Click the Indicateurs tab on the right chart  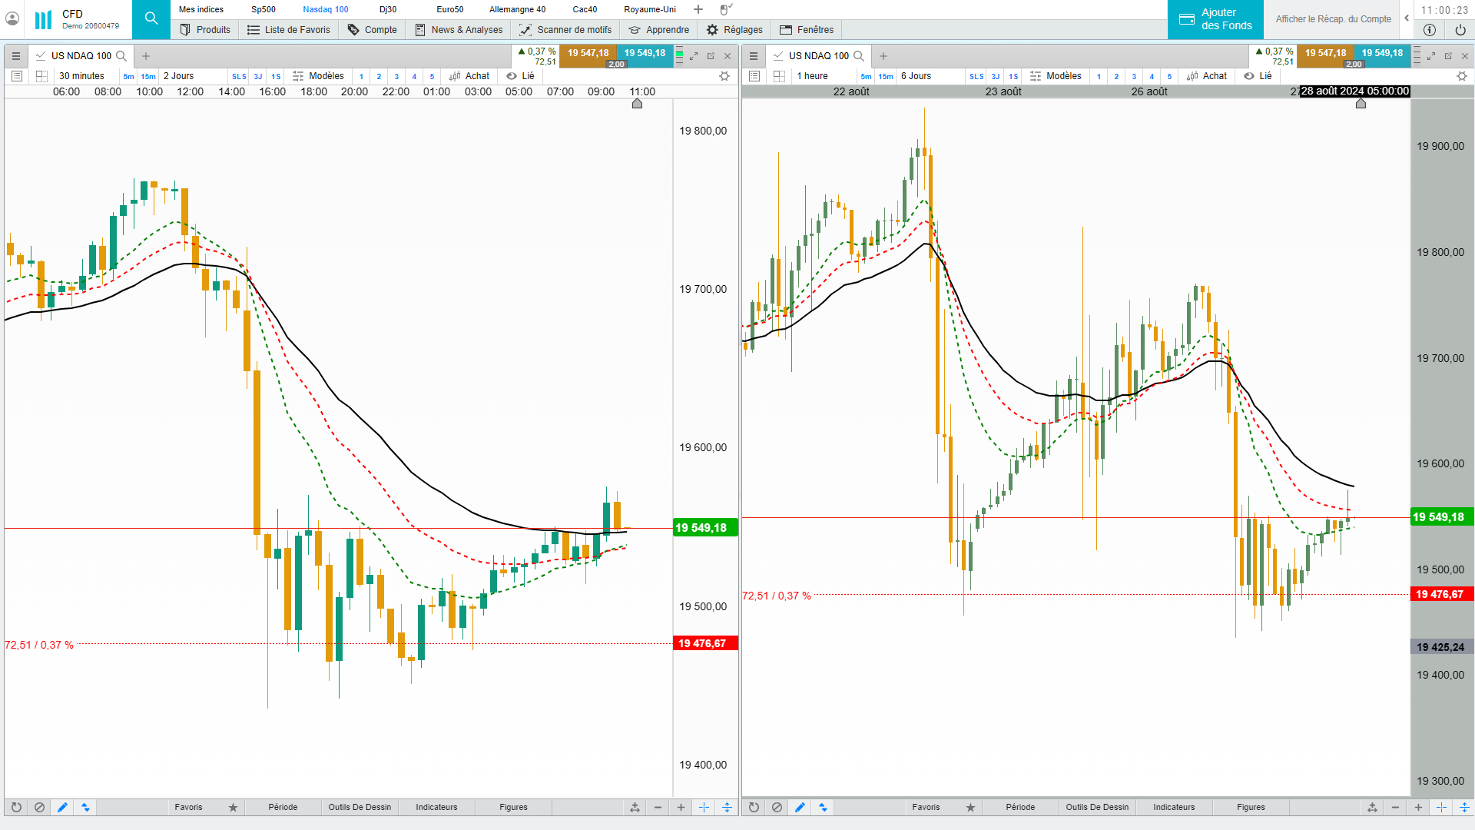pyautogui.click(x=1173, y=807)
